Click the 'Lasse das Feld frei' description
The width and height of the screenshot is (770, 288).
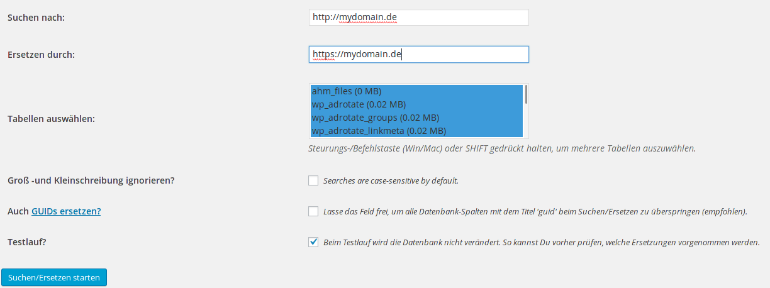[535, 212]
